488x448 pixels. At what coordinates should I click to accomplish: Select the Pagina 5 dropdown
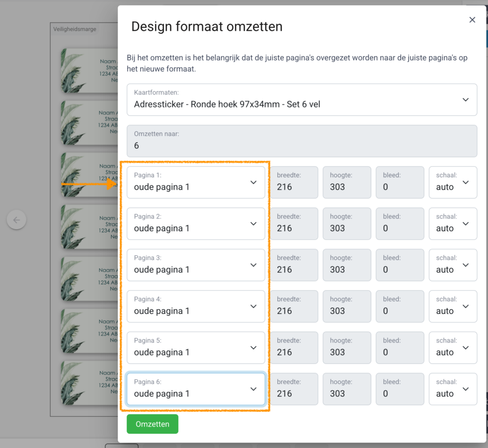[x=196, y=348]
